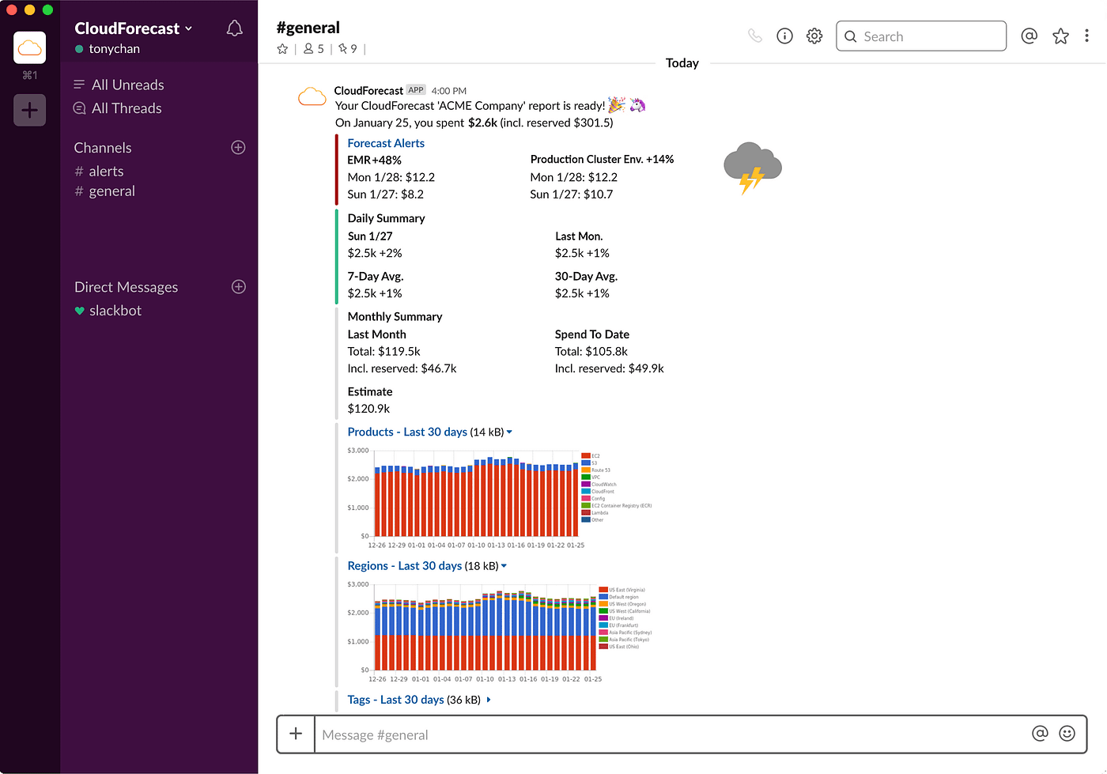This screenshot has width=1107, height=774.
Task: Click Last Month total $119.5k
Action: pos(383,351)
